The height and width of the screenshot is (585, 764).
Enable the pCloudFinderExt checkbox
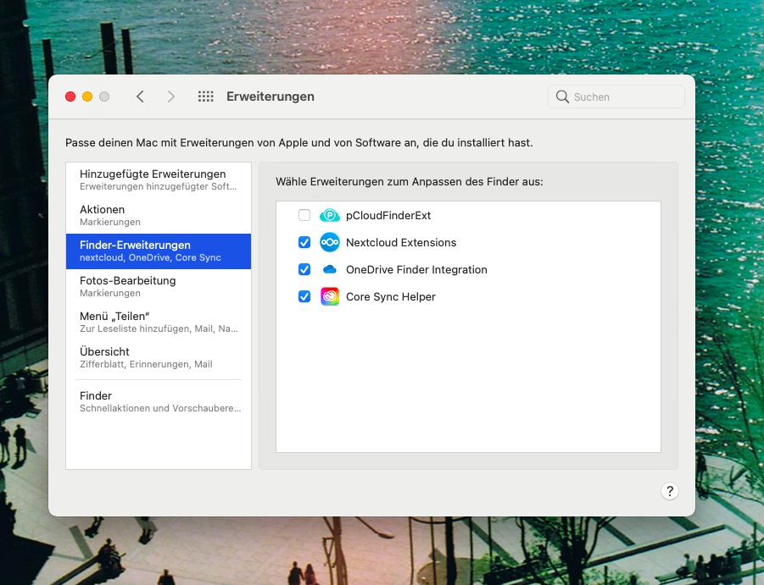(x=304, y=215)
